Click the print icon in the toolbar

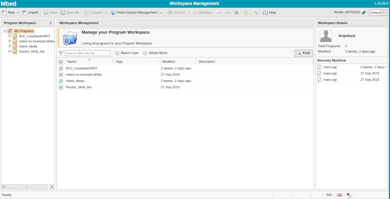coord(246,13)
